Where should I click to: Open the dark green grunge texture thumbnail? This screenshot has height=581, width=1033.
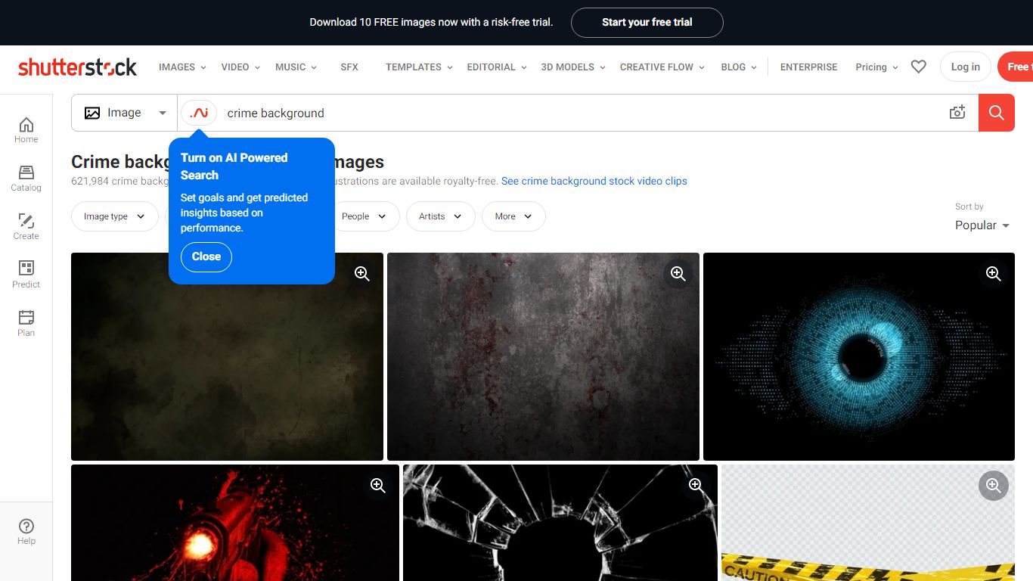(x=227, y=356)
